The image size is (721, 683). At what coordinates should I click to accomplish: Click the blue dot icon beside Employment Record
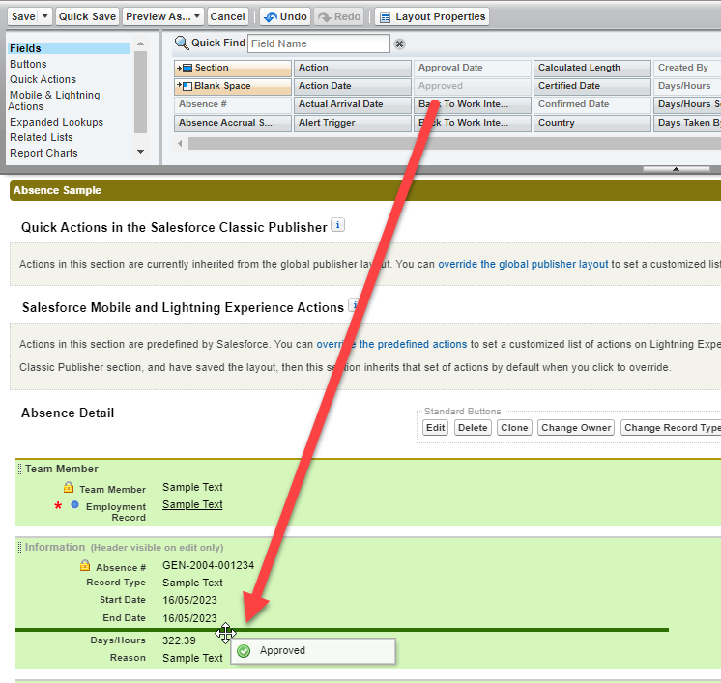tap(74, 504)
